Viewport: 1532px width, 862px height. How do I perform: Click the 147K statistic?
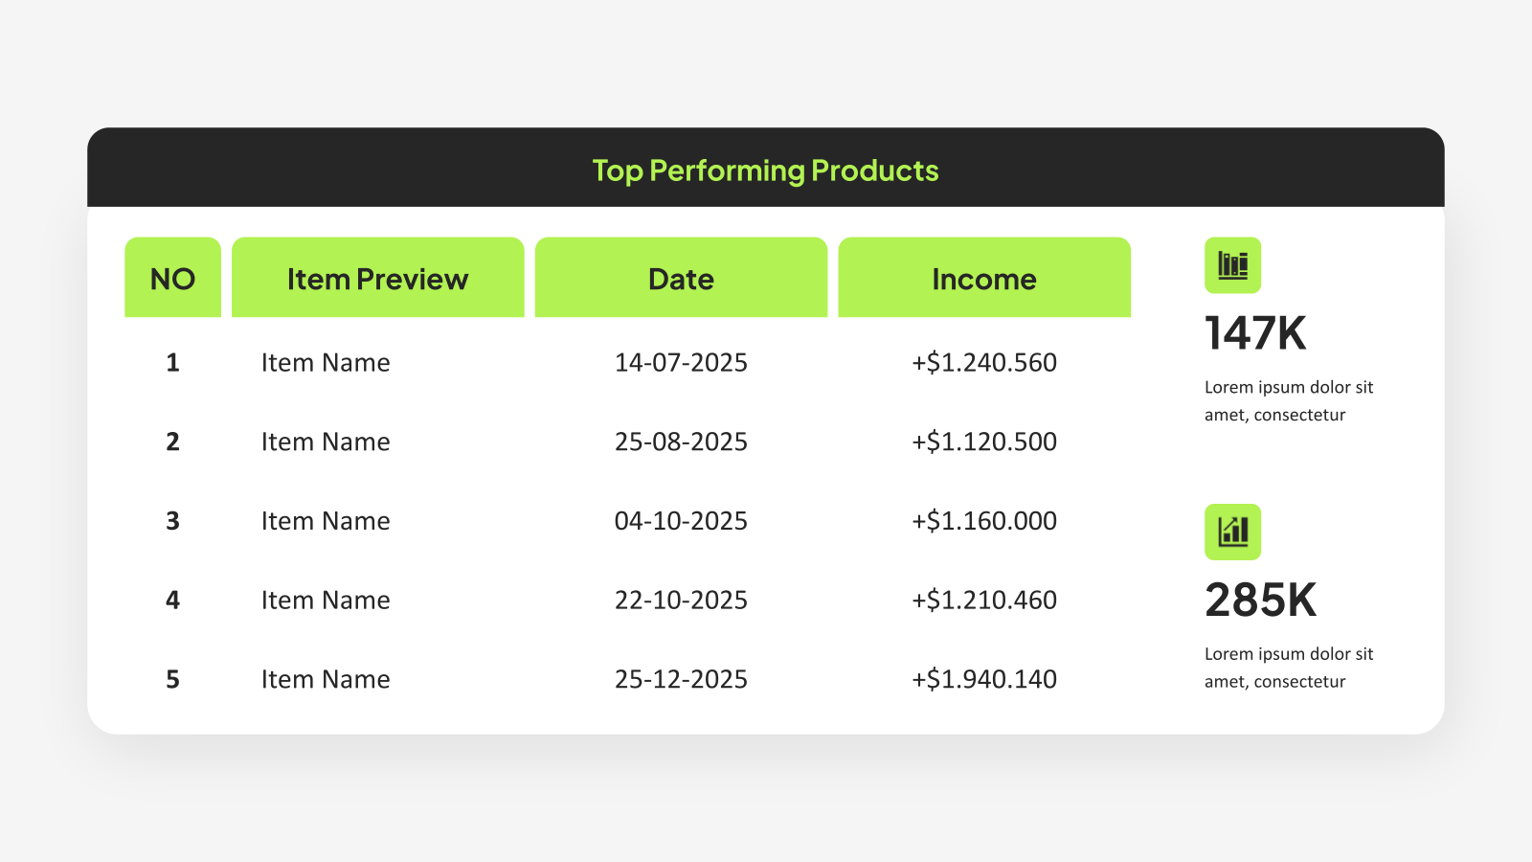point(1255,333)
